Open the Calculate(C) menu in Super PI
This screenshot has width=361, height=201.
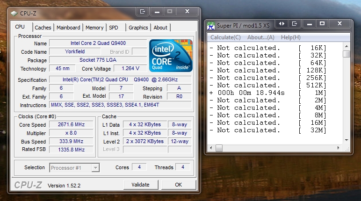coord(225,37)
